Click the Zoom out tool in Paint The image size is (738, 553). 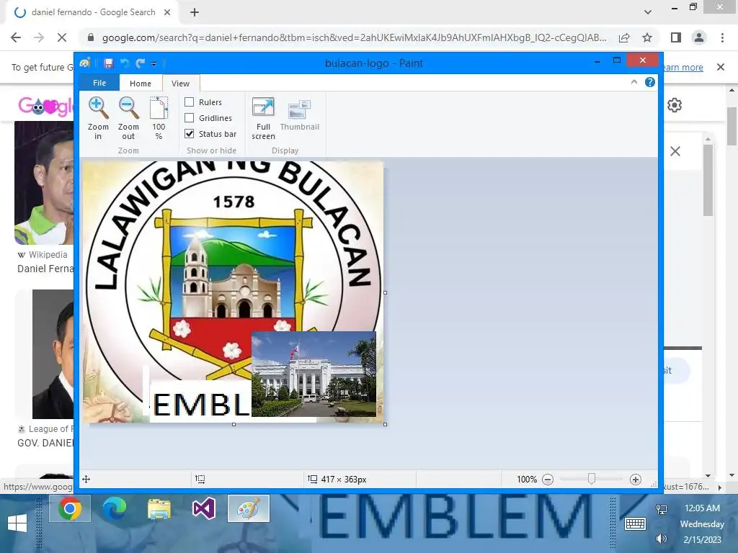click(128, 119)
